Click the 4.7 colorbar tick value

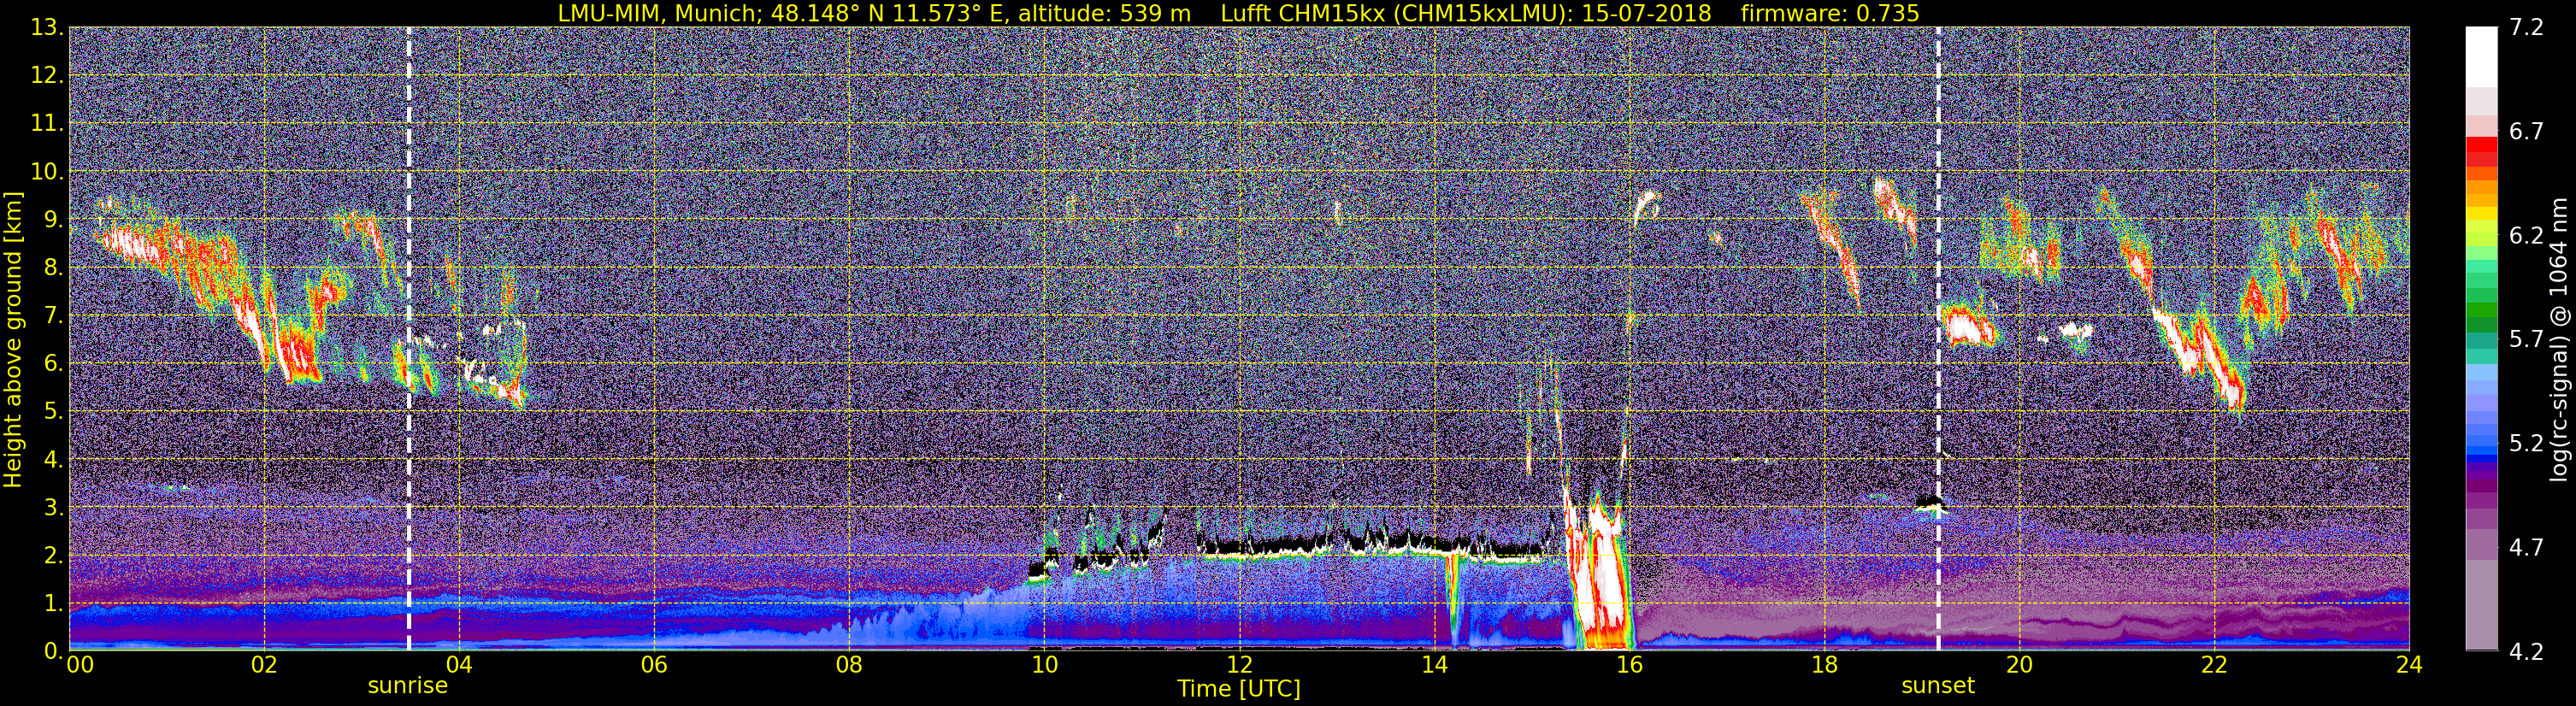click(x=2526, y=548)
